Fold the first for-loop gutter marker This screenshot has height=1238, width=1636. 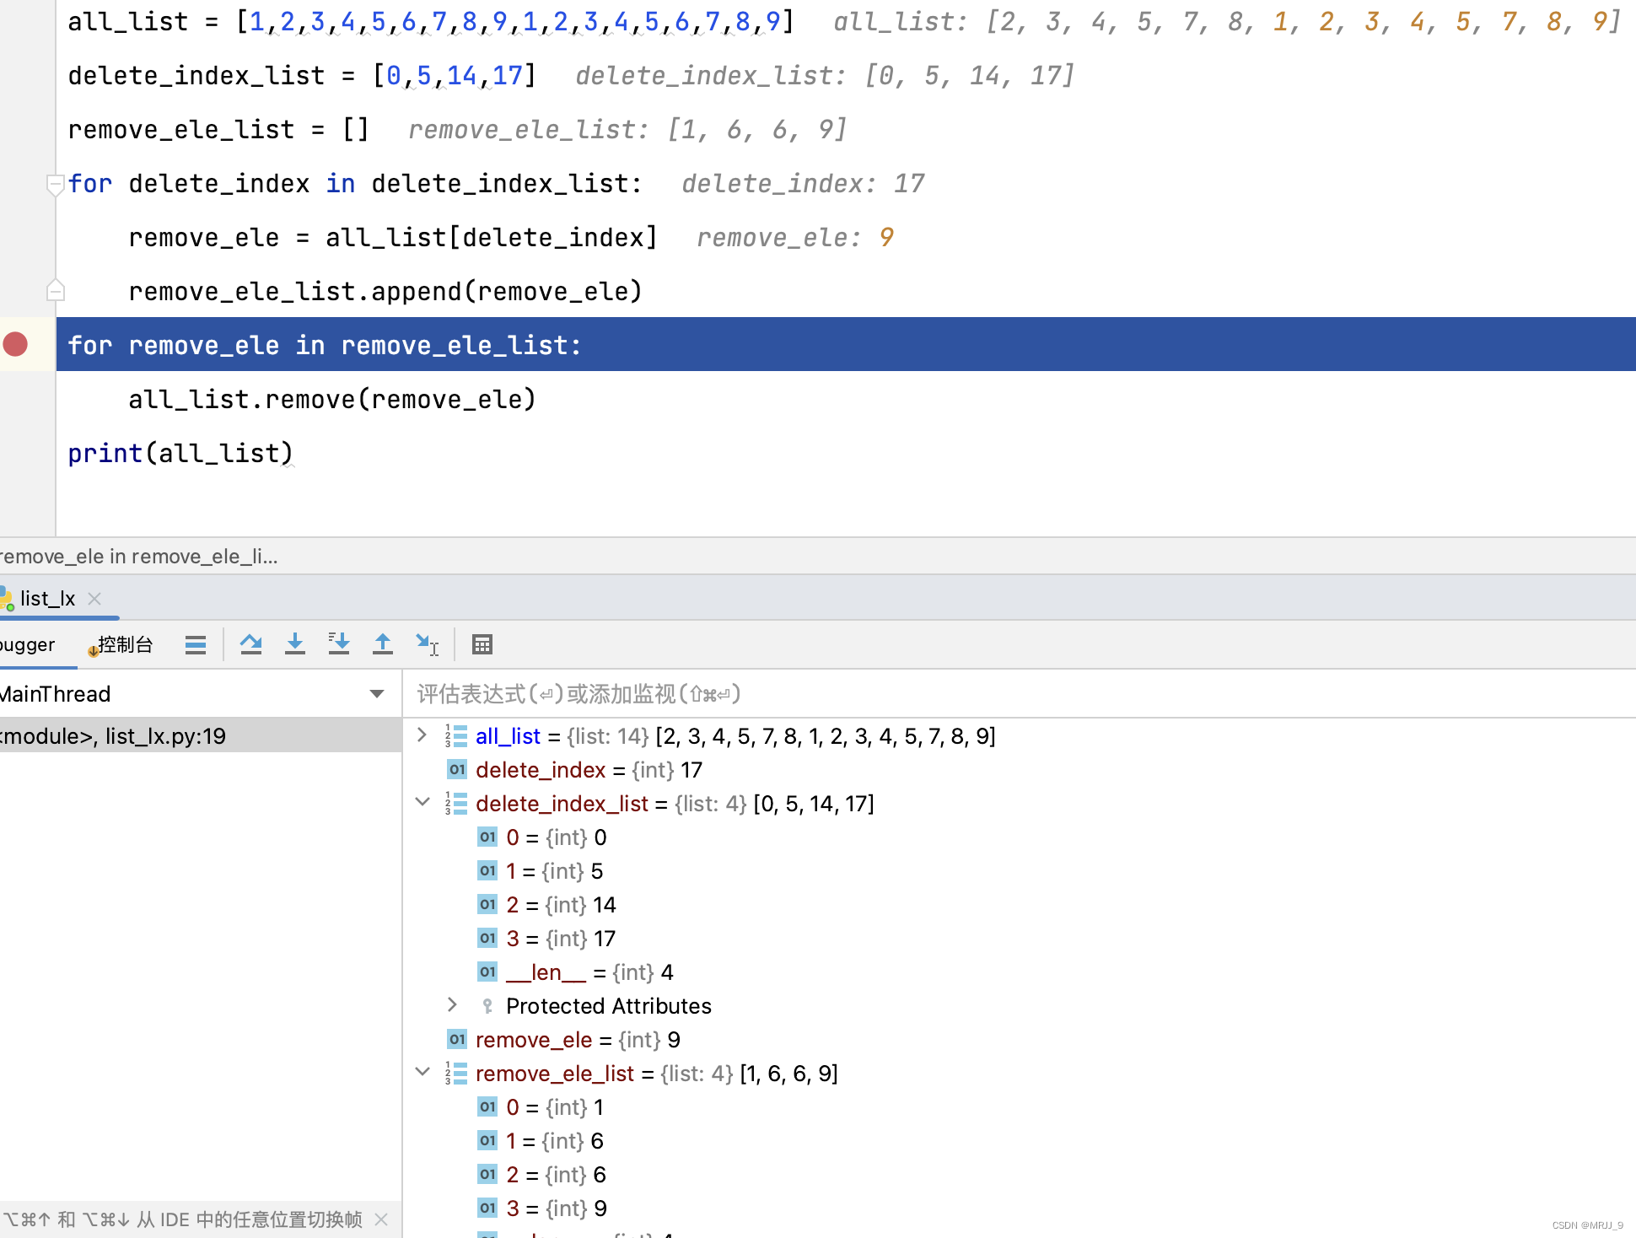(55, 183)
